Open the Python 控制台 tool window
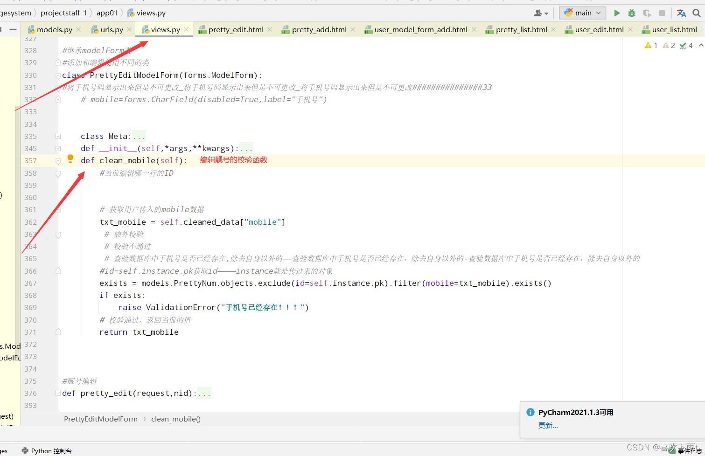 tap(47, 451)
